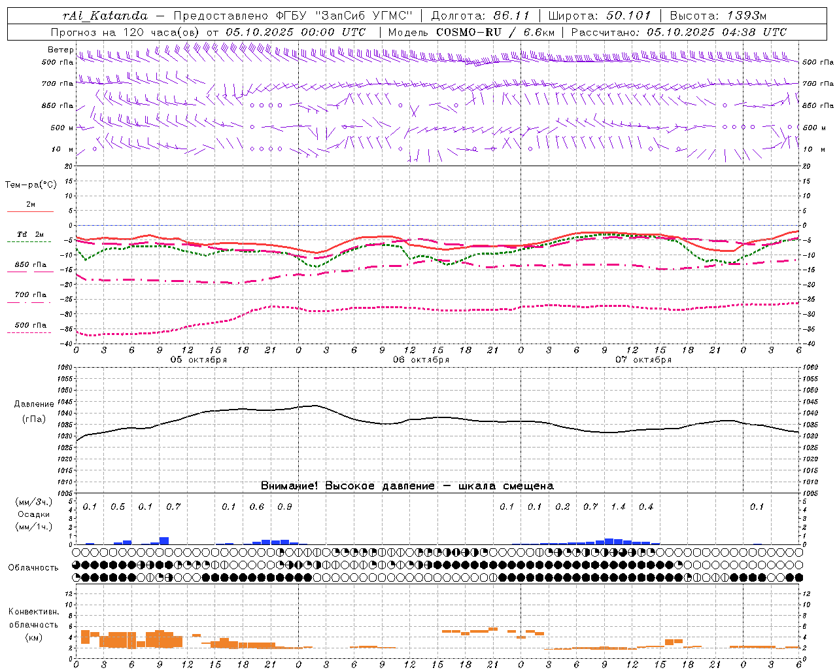Click the red 2м temperature legend line
Viewport: 837px width, 670px height.
30,212
